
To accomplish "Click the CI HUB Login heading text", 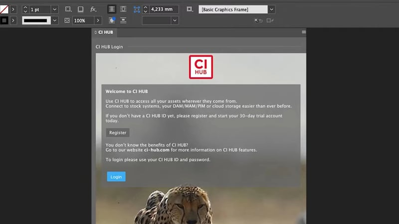I will [109, 47].
